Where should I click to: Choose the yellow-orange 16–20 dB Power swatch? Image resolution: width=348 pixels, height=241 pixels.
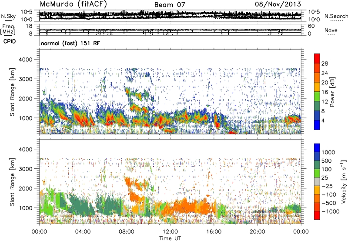pos(317,87)
